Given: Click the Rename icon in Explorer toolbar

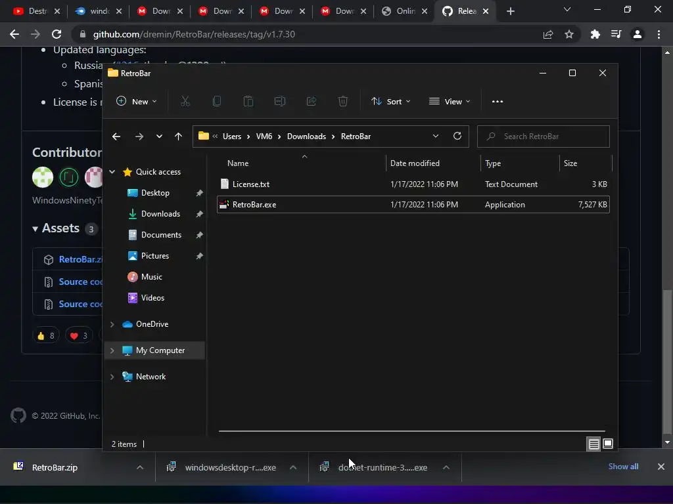Looking at the screenshot, I should click(x=280, y=102).
